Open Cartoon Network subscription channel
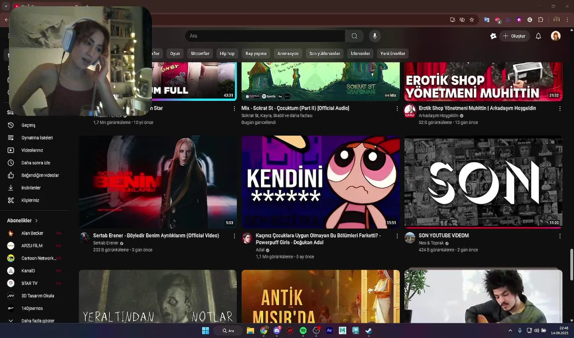Viewport: 574px width, 338px height. [39, 258]
